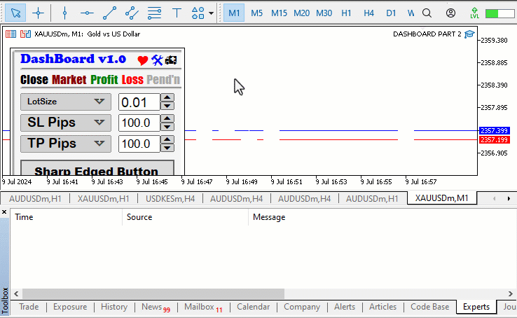The image size is (517, 318).
Task: Decrease SL Pips with down arrow
Action: pyautogui.click(x=167, y=127)
